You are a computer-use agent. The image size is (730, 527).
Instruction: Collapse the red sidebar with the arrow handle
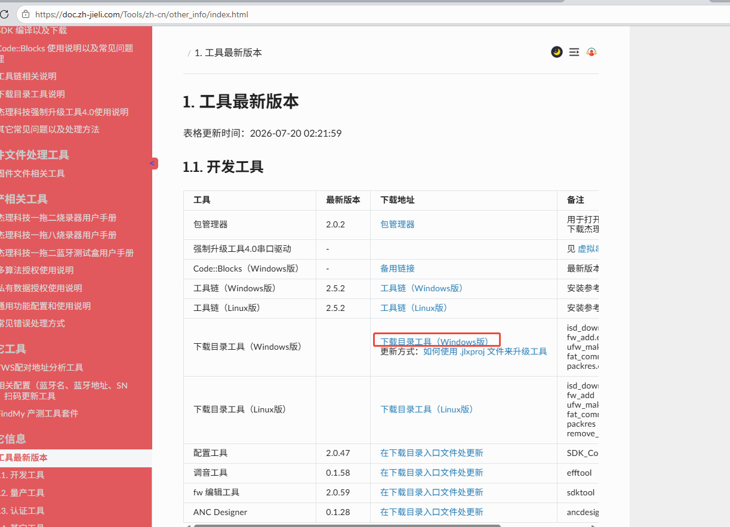(153, 163)
